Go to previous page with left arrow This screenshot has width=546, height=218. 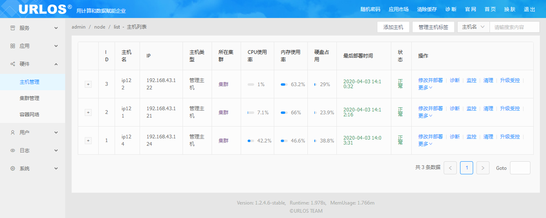(x=450, y=168)
